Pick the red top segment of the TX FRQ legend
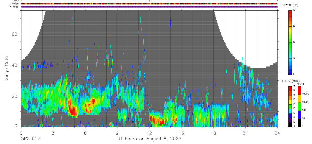Screen dimensions: 312x144 point(290,89)
